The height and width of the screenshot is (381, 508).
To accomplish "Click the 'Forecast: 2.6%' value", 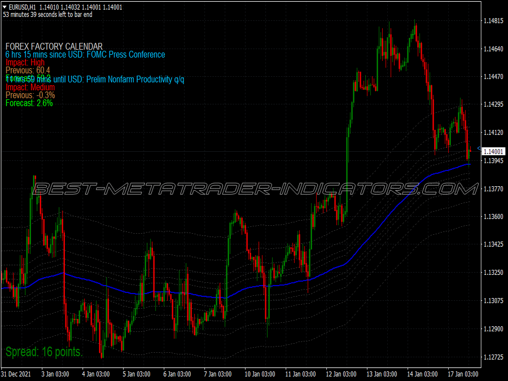I will point(29,103).
